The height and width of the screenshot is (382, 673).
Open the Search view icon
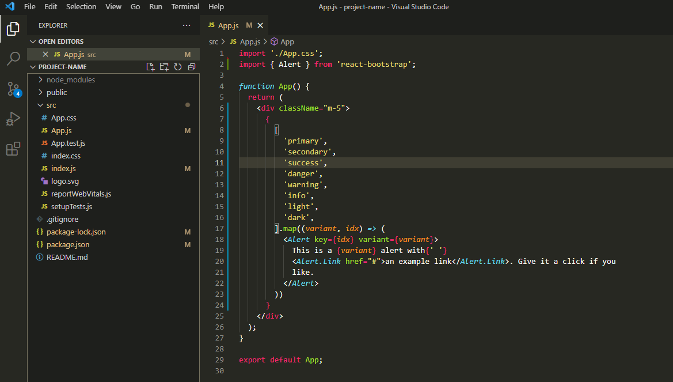(x=13, y=58)
